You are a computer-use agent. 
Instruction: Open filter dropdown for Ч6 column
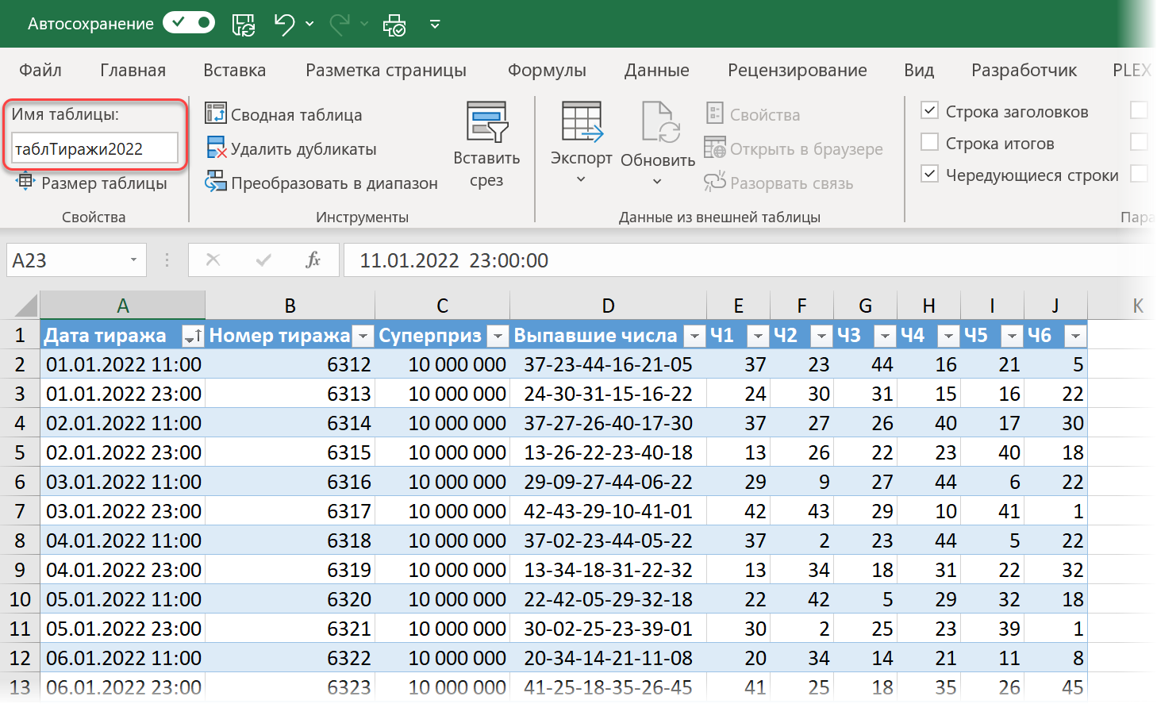pos(1075,337)
